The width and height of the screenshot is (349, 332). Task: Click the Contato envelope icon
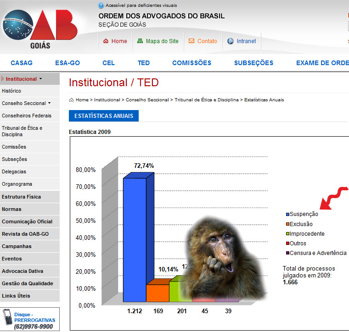point(191,41)
